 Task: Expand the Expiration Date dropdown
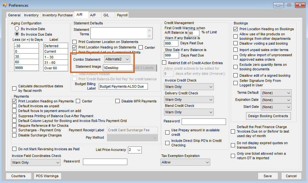pyautogui.click(x=276, y=100)
